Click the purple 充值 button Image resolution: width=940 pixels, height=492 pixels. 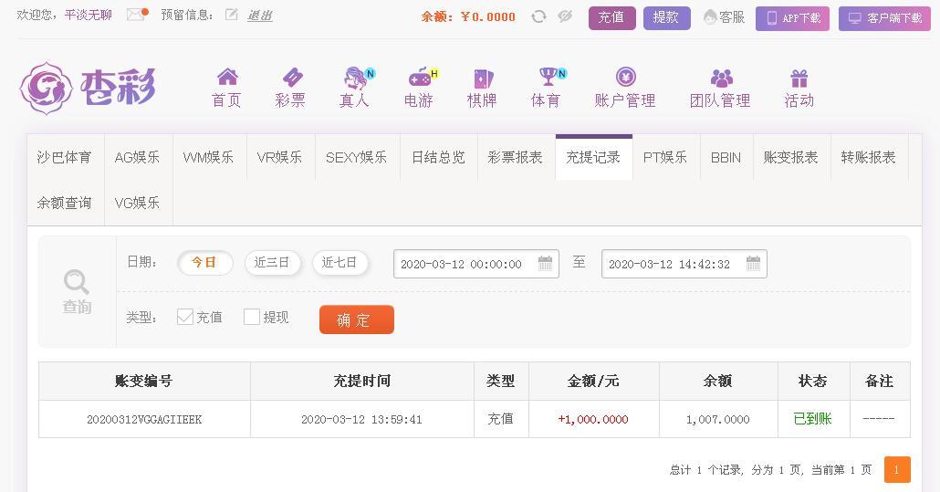tap(612, 17)
